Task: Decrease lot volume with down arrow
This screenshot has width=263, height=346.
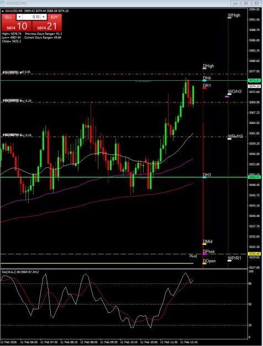Action: click(x=19, y=17)
